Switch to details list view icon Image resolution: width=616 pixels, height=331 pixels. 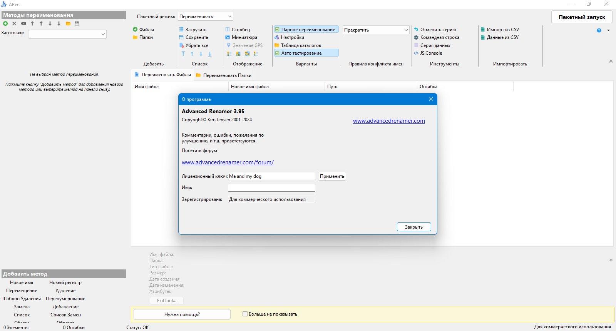click(x=229, y=54)
